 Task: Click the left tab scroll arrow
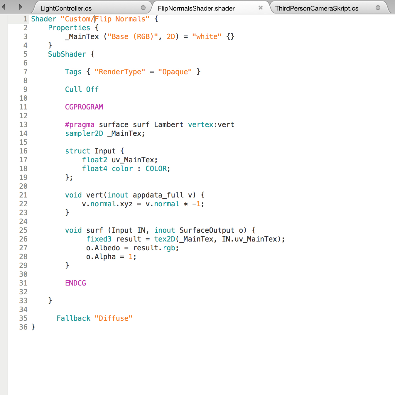point(4,7)
